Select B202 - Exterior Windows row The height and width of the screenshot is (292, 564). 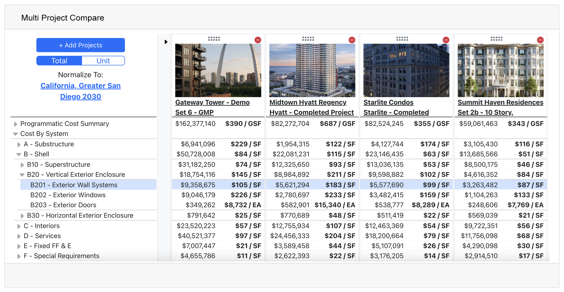68,195
